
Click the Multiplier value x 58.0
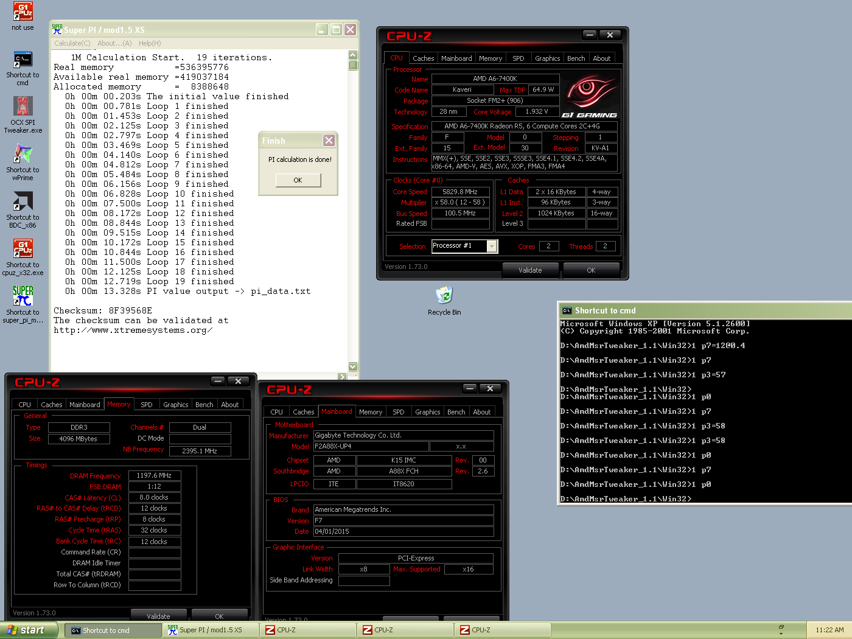click(x=461, y=203)
